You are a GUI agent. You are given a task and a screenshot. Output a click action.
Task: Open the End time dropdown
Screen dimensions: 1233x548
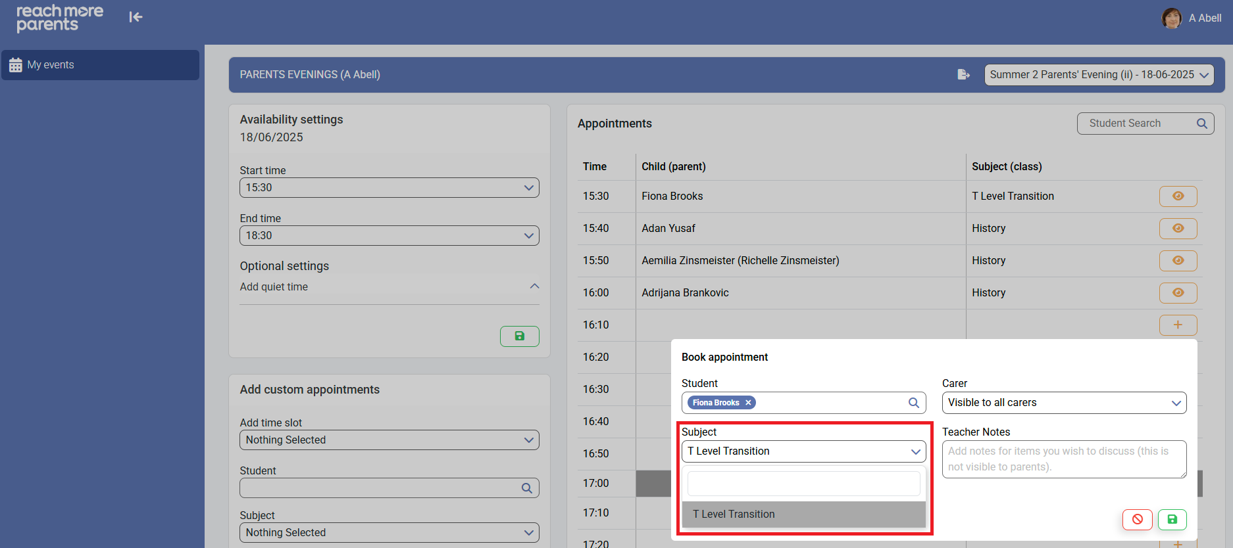389,236
